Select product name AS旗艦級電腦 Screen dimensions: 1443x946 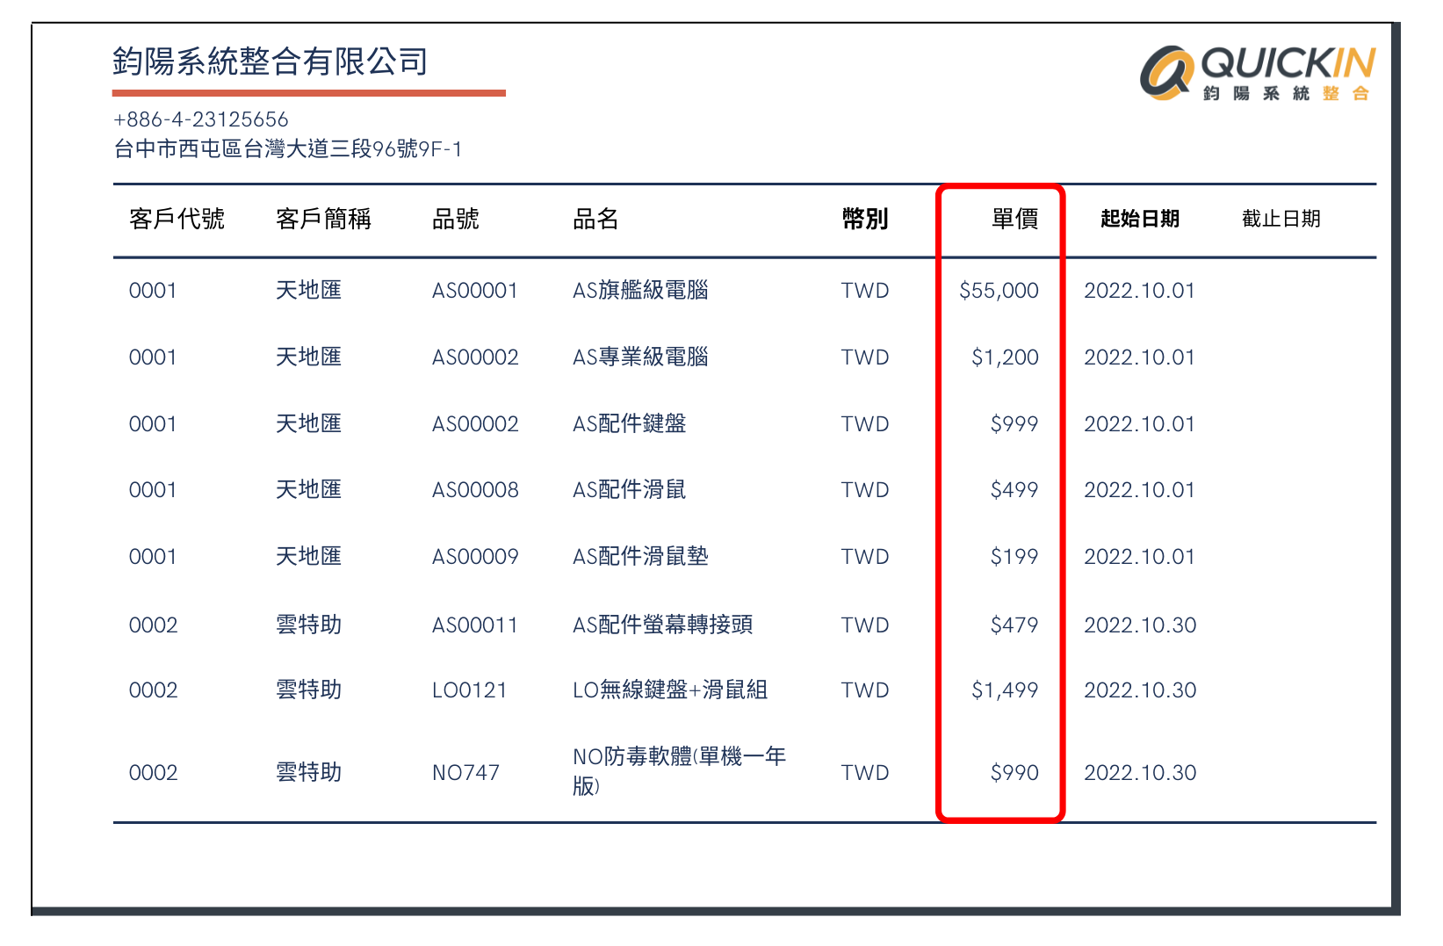pyautogui.click(x=640, y=290)
